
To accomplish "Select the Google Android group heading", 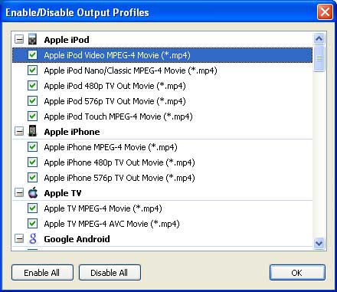I will point(77,239).
